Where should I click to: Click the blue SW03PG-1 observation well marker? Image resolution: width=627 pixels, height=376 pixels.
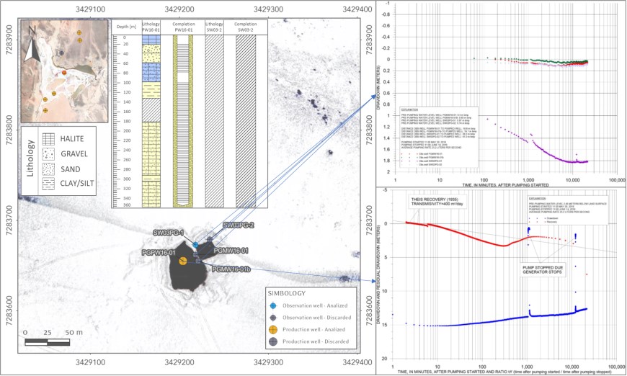click(195, 246)
